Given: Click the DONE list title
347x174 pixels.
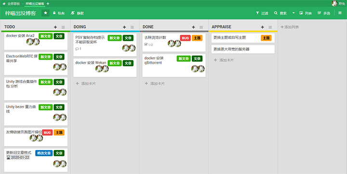Looking at the screenshot, I should 148,27.
